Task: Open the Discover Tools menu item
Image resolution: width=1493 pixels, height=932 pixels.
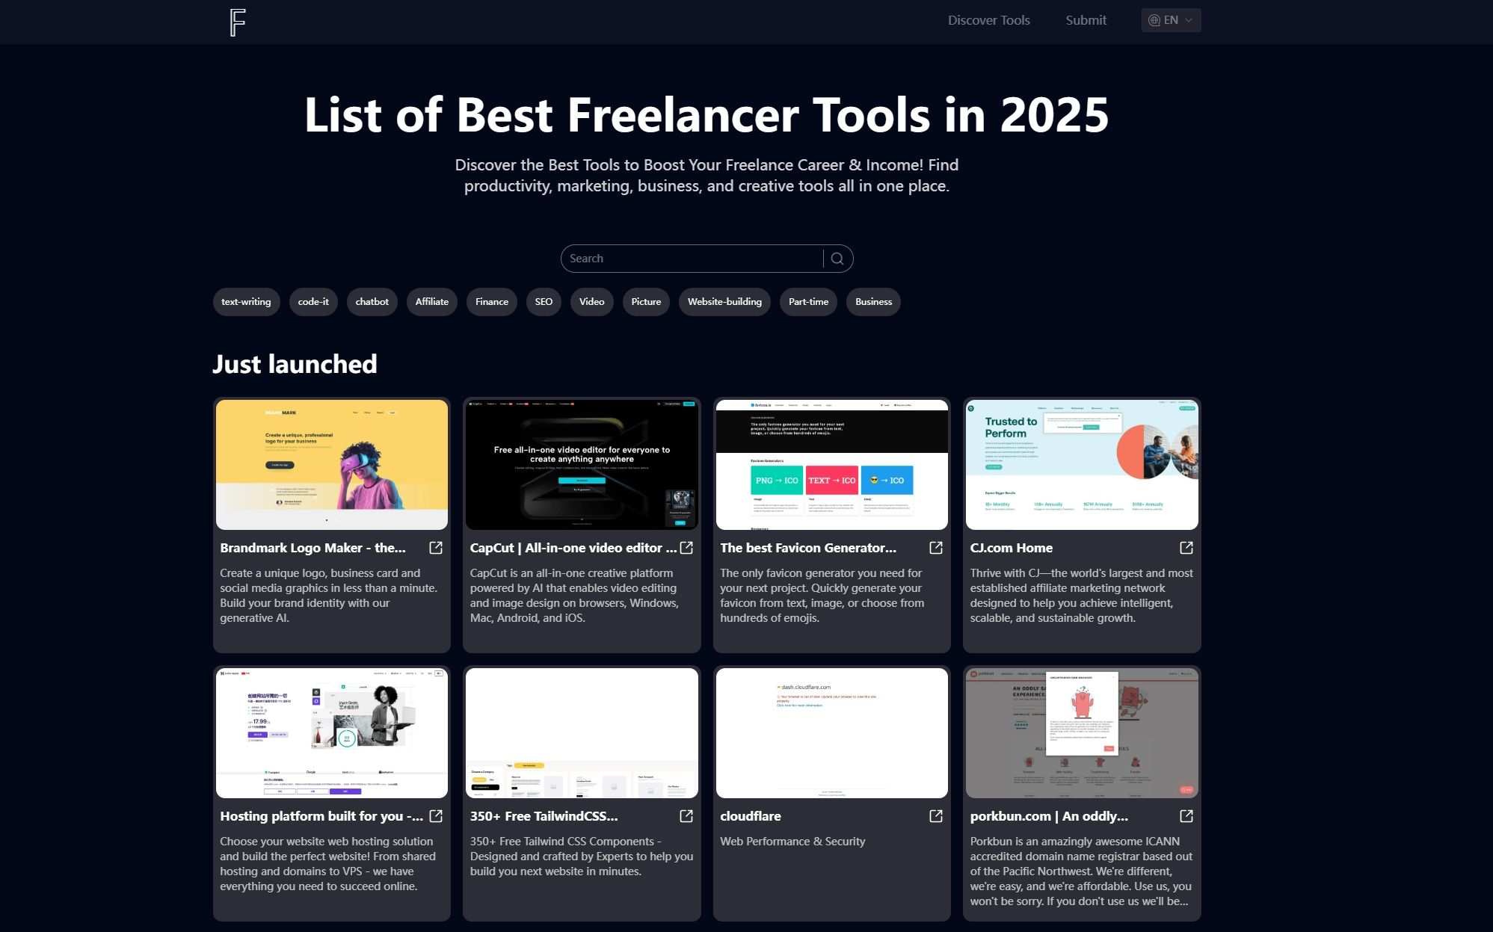Action: pos(988,20)
